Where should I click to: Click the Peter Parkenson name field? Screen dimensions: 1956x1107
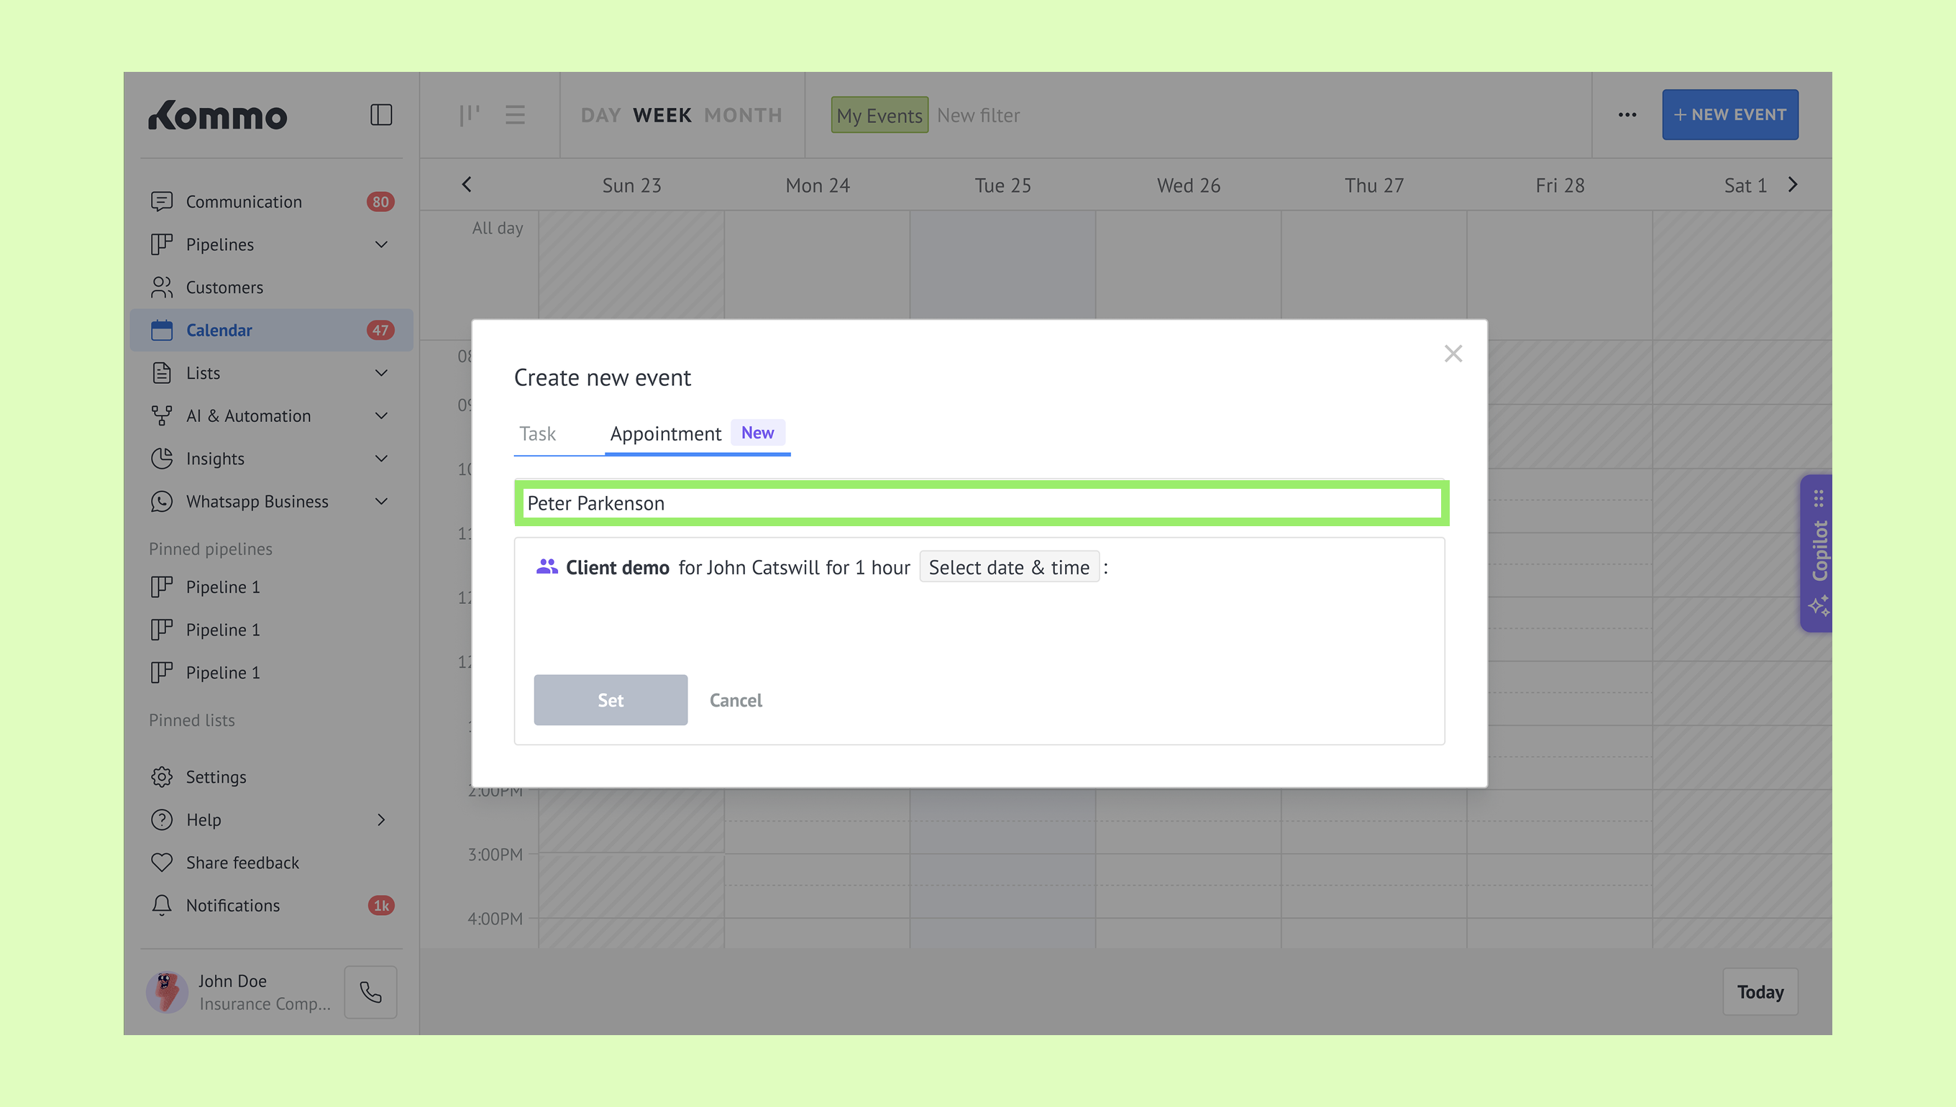pyautogui.click(x=981, y=503)
